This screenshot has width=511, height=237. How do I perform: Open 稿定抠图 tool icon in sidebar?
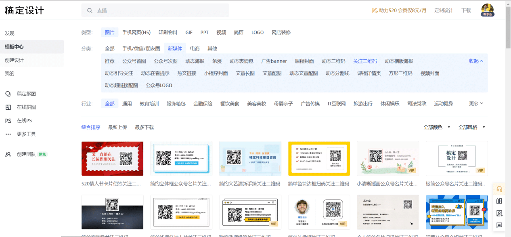tap(8, 94)
